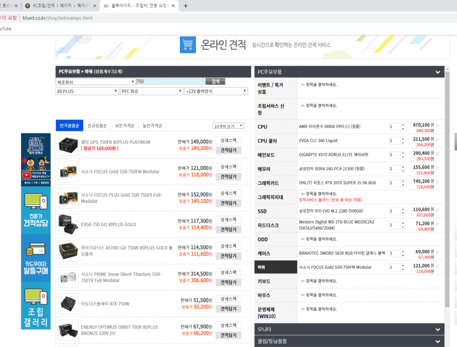Open the 80 PLUS filter dropdown
457x347 pixels.
click(x=87, y=91)
